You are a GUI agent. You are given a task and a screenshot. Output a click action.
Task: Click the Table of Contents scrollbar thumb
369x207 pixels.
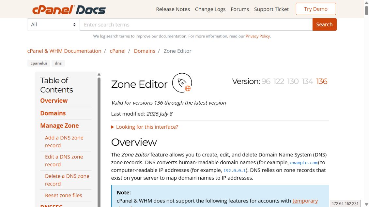click(x=99, y=142)
